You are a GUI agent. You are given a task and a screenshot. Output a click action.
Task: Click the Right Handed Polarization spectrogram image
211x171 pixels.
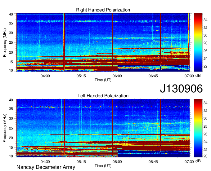(x=103, y=42)
